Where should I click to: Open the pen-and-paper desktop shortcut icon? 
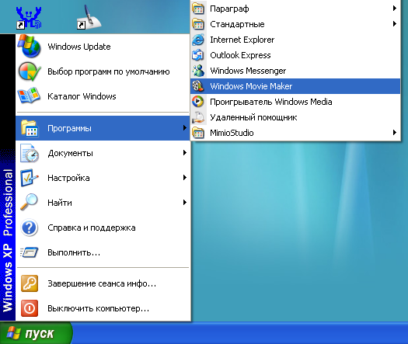(89, 17)
